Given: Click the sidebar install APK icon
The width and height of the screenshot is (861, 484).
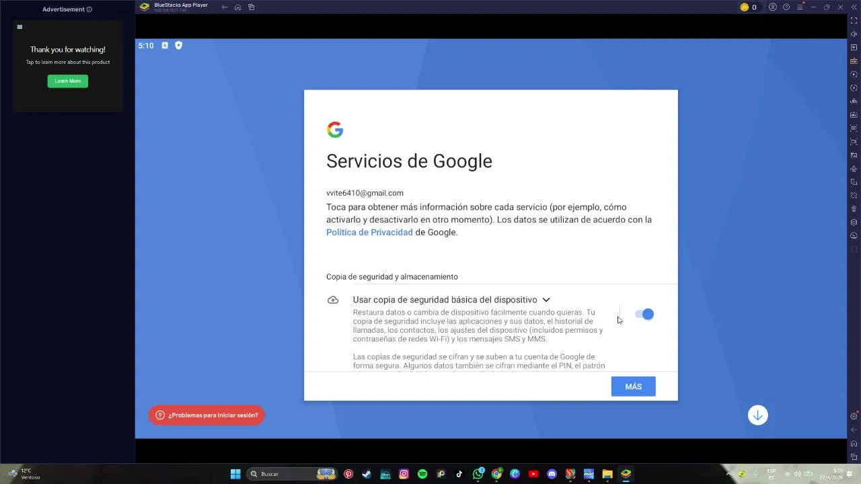Looking at the screenshot, I should (x=854, y=115).
